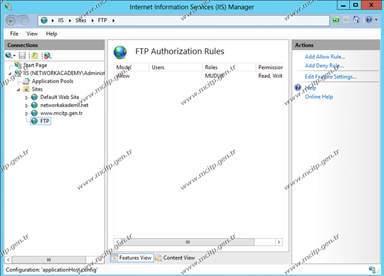Click the status bar network icon
Image resolution: width=384 pixels, height=276 pixels.
click(372, 270)
